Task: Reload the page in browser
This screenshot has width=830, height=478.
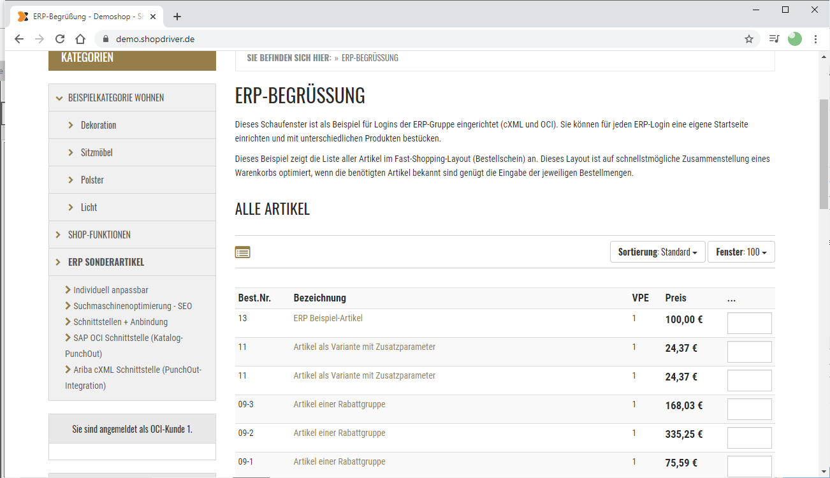Action: pos(60,39)
